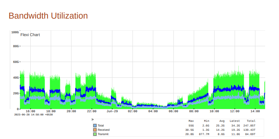Click the Avg column header
Image resolution: width=279 pixels, height=139 pixels.
[x=222, y=121]
